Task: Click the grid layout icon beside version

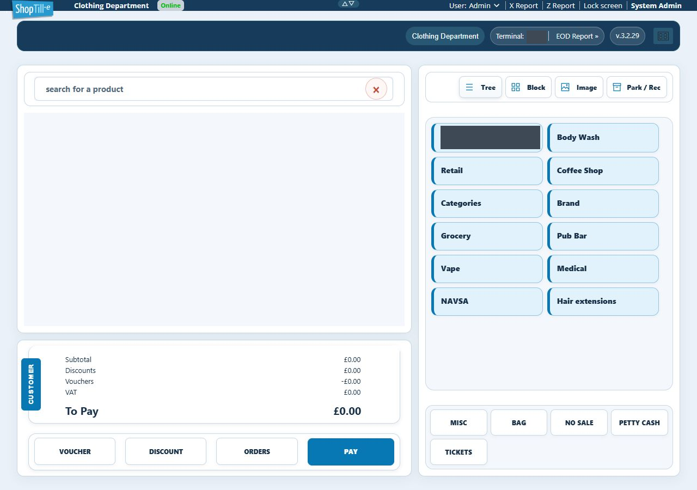Action: click(x=663, y=36)
